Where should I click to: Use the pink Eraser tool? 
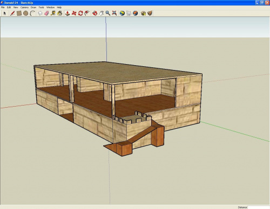[46, 13]
